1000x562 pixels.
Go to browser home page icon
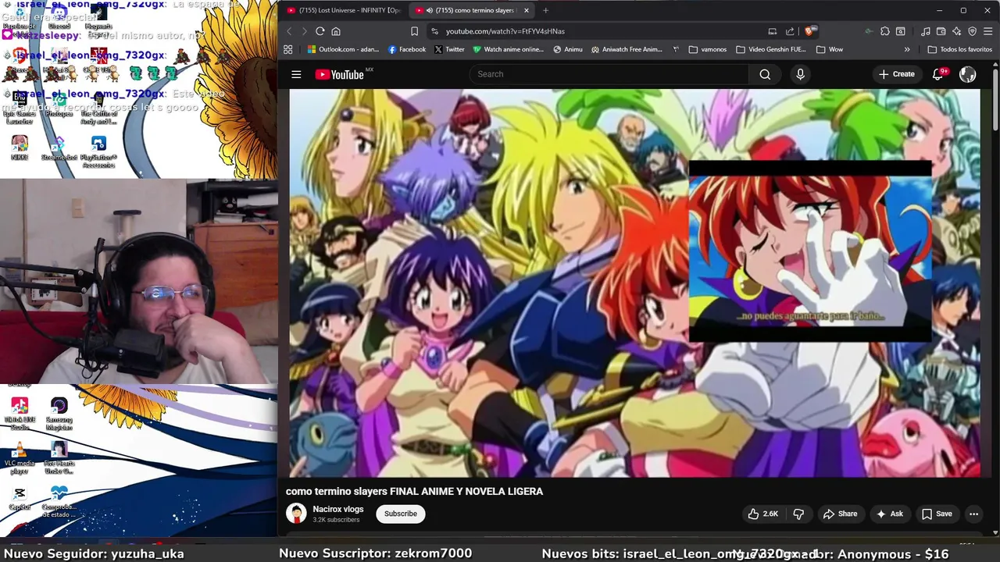pyautogui.click(x=336, y=31)
